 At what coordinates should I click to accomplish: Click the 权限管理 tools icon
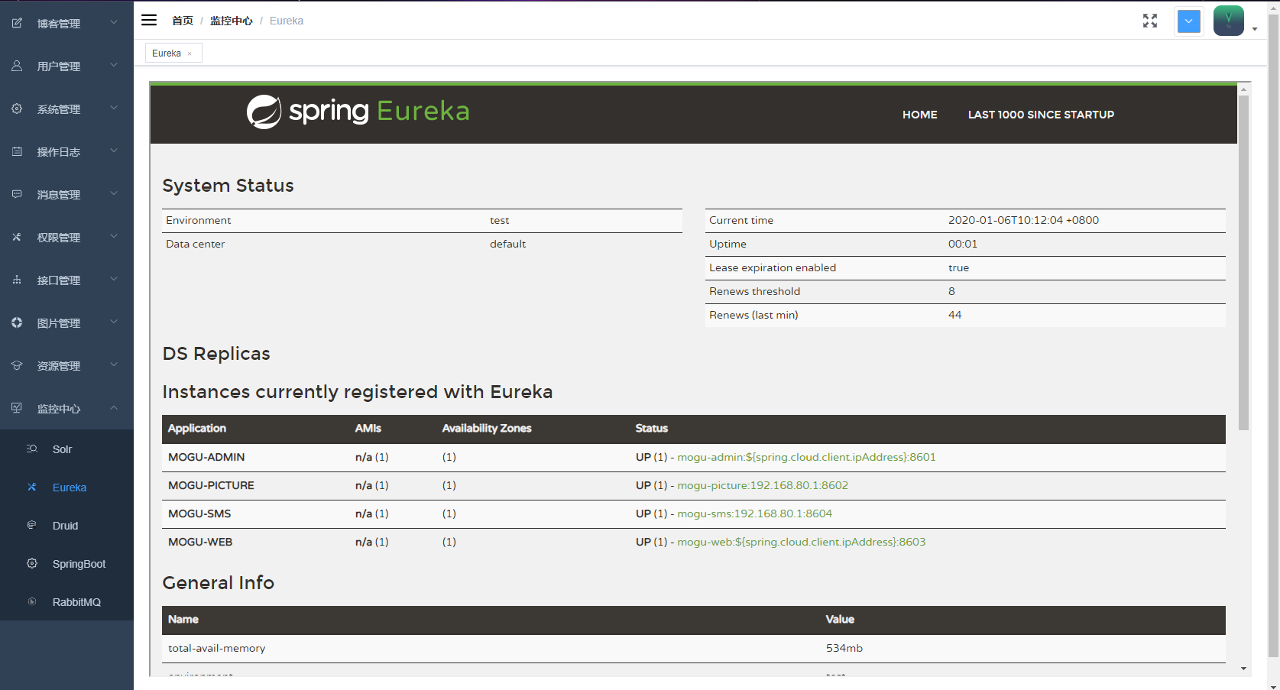[x=17, y=238]
